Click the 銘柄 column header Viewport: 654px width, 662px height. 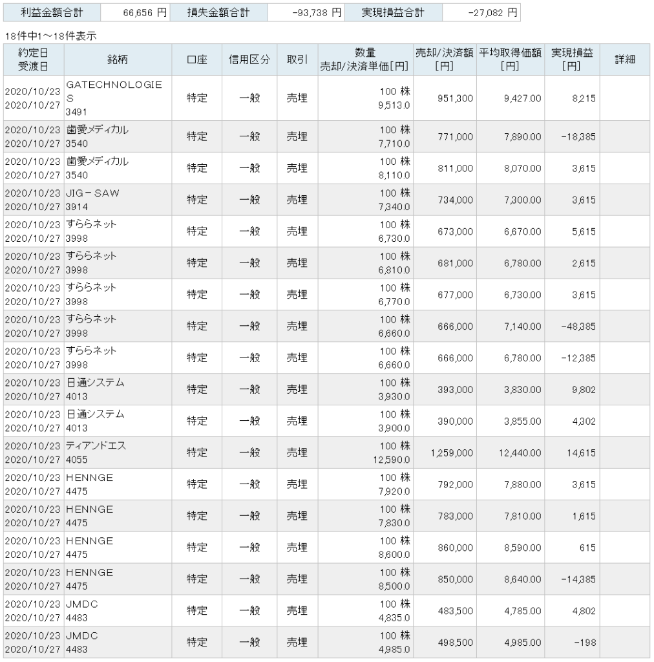point(118,59)
